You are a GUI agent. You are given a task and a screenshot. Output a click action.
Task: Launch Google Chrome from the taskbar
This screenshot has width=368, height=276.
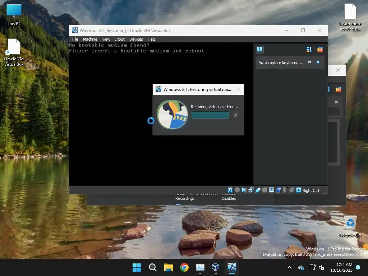(184, 267)
